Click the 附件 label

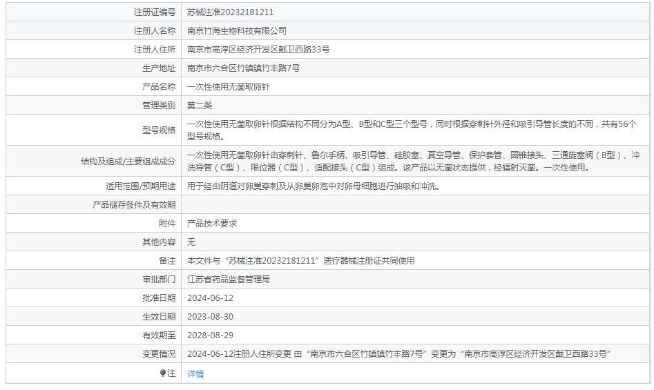pyautogui.click(x=167, y=224)
